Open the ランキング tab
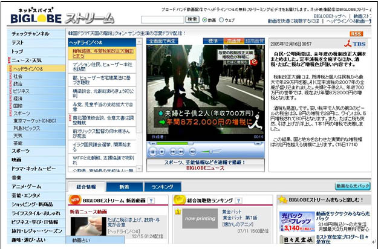Image resolution: width=378 pixels, height=249 pixels. point(163,187)
